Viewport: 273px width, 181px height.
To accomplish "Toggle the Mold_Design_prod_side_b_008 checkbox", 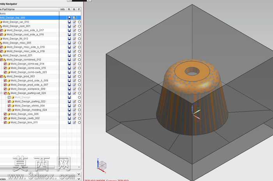I will pos(5,81).
